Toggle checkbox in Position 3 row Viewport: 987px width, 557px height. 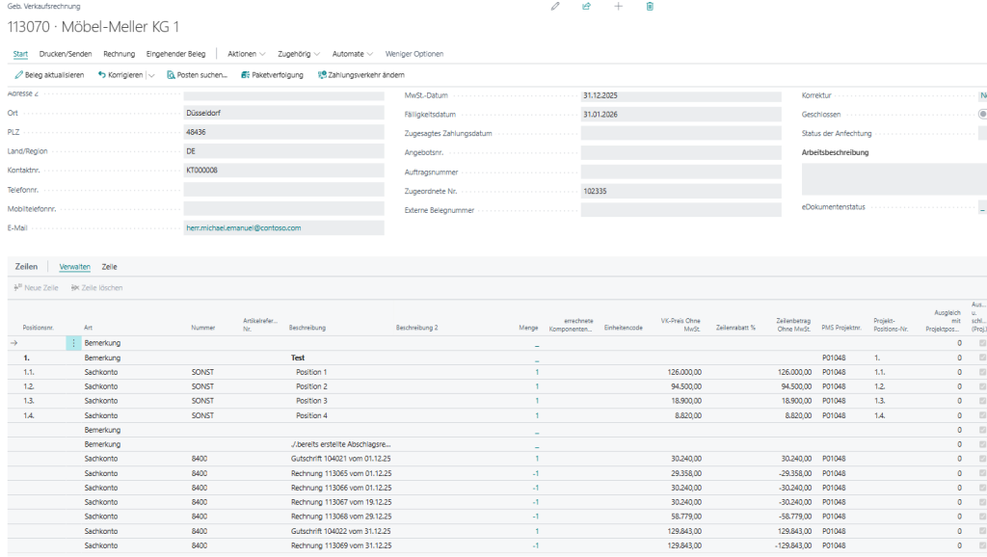point(982,401)
